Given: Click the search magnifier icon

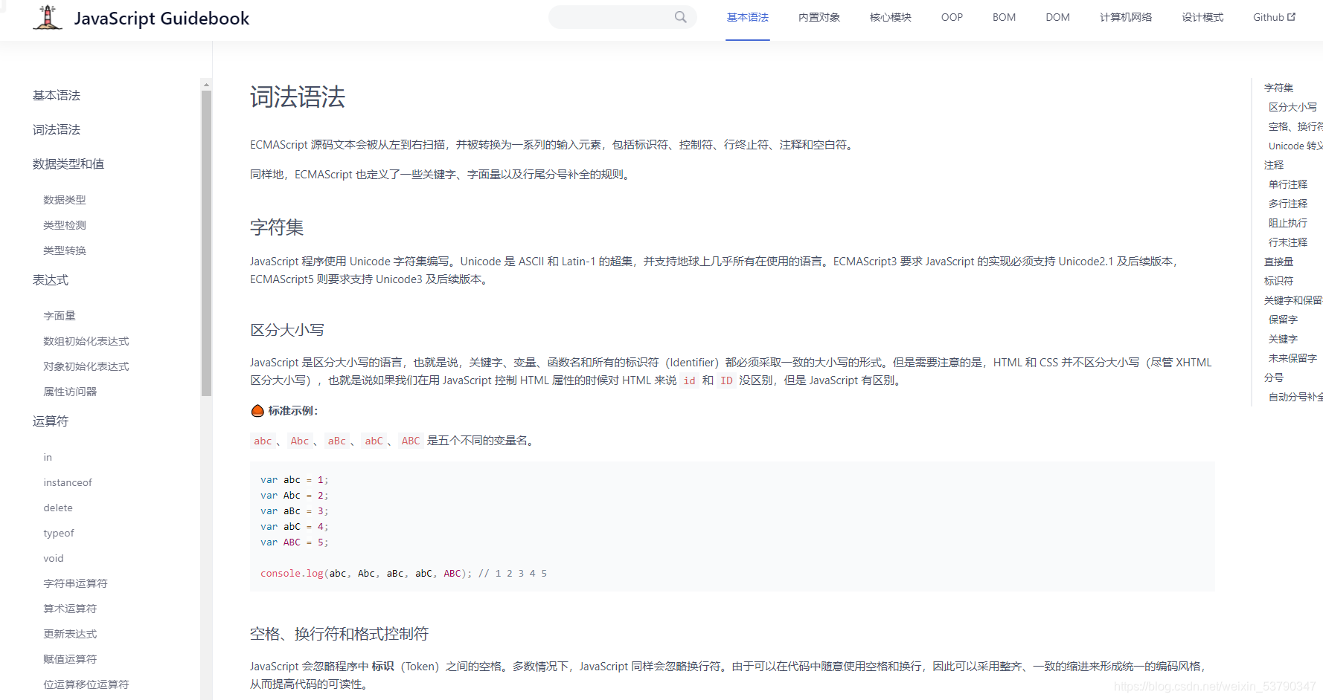Looking at the screenshot, I should [679, 16].
